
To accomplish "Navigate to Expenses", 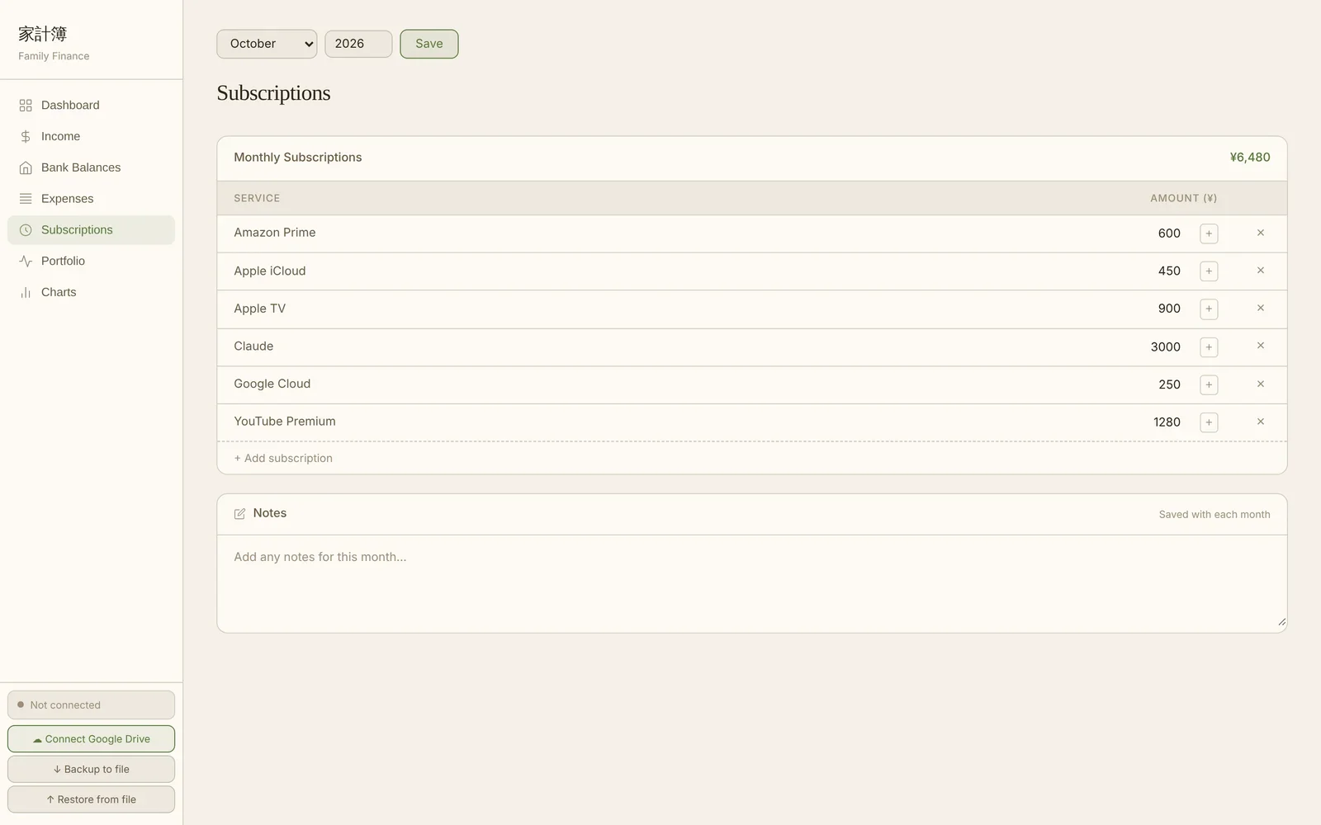I will 91,199.
